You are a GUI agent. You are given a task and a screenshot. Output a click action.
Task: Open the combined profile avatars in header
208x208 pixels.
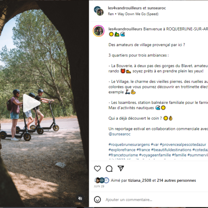click(99, 11)
